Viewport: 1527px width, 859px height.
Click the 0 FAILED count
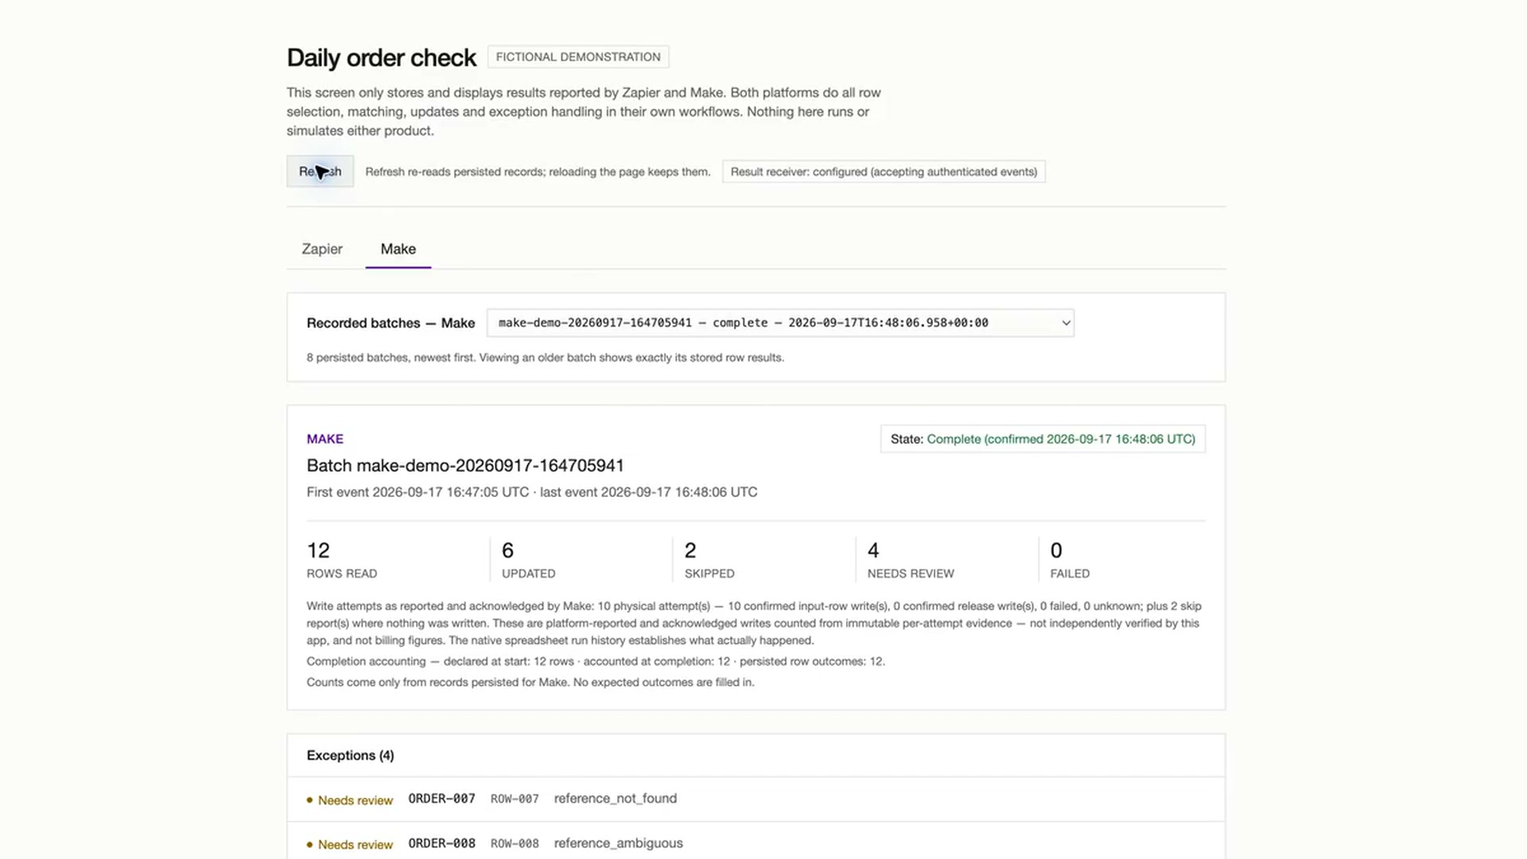coord(1070,560)
